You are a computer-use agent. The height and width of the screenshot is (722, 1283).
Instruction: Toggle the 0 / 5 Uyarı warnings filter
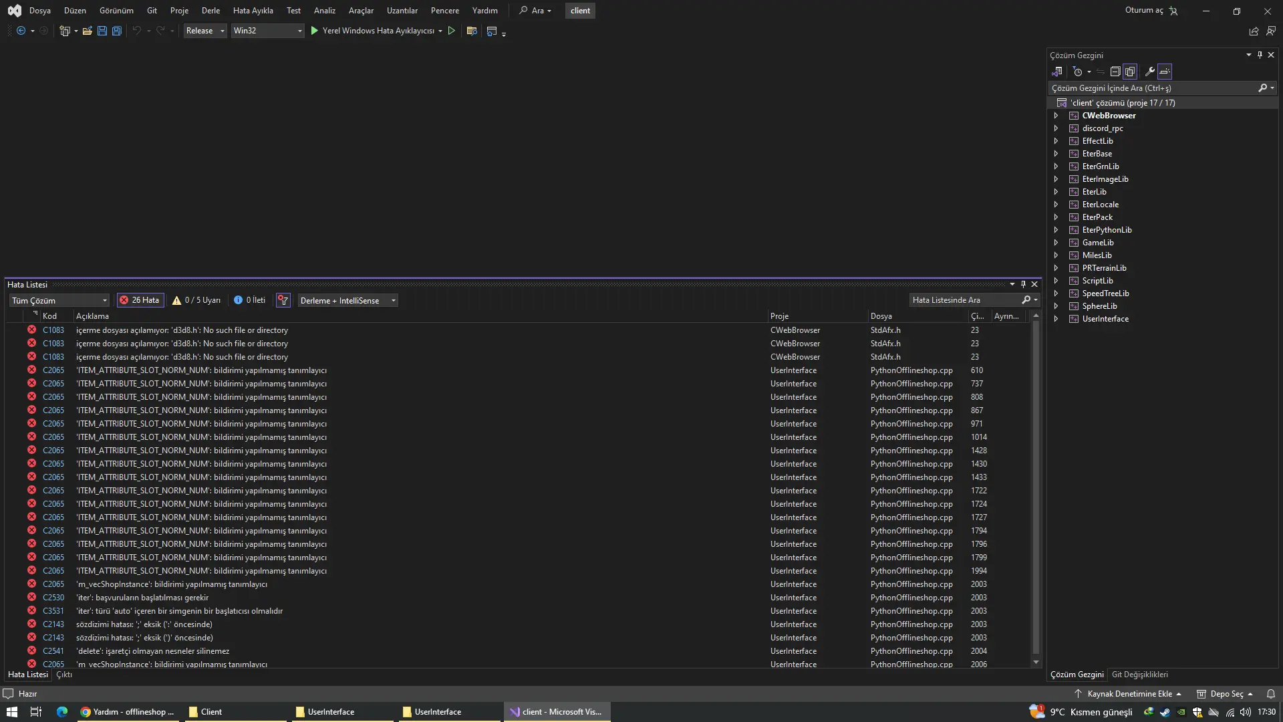tap(196, 300)
